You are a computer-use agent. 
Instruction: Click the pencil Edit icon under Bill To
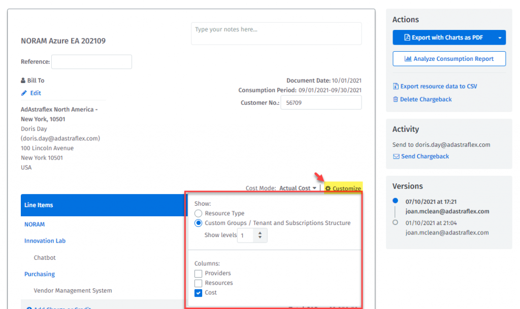[24, 93]
